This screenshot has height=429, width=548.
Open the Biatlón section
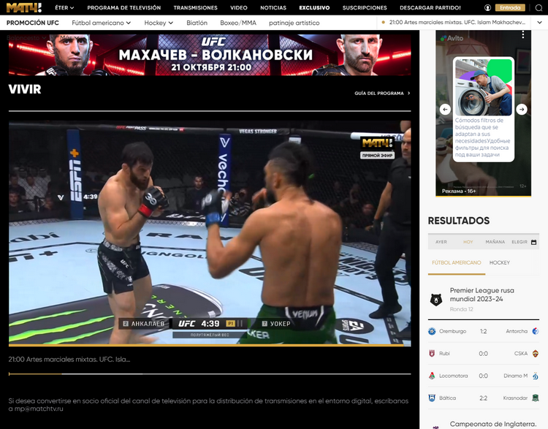[197, 23]
